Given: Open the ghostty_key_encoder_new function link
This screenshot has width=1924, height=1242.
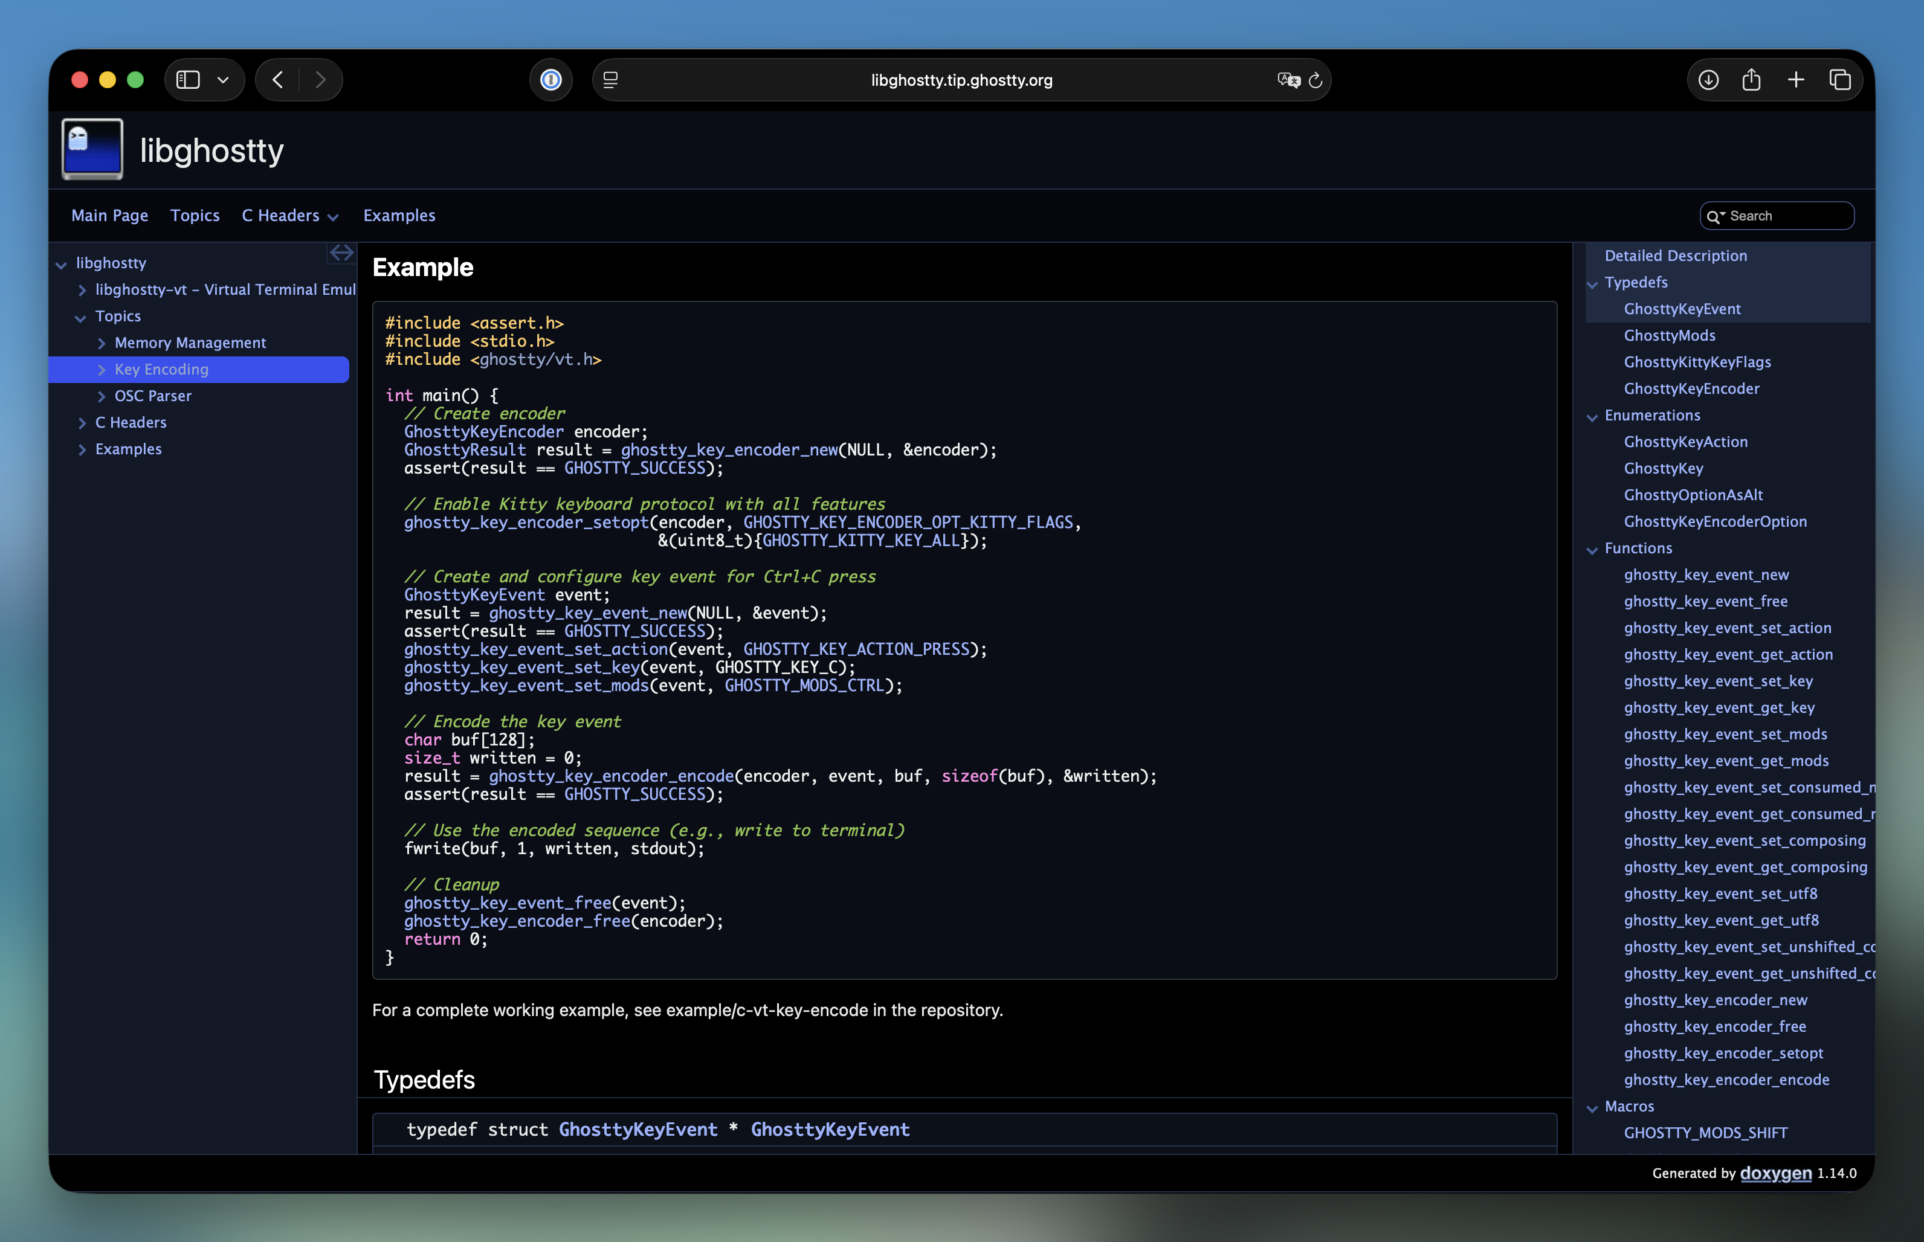Looking at the screenshot, I should pos(1715,1000).
